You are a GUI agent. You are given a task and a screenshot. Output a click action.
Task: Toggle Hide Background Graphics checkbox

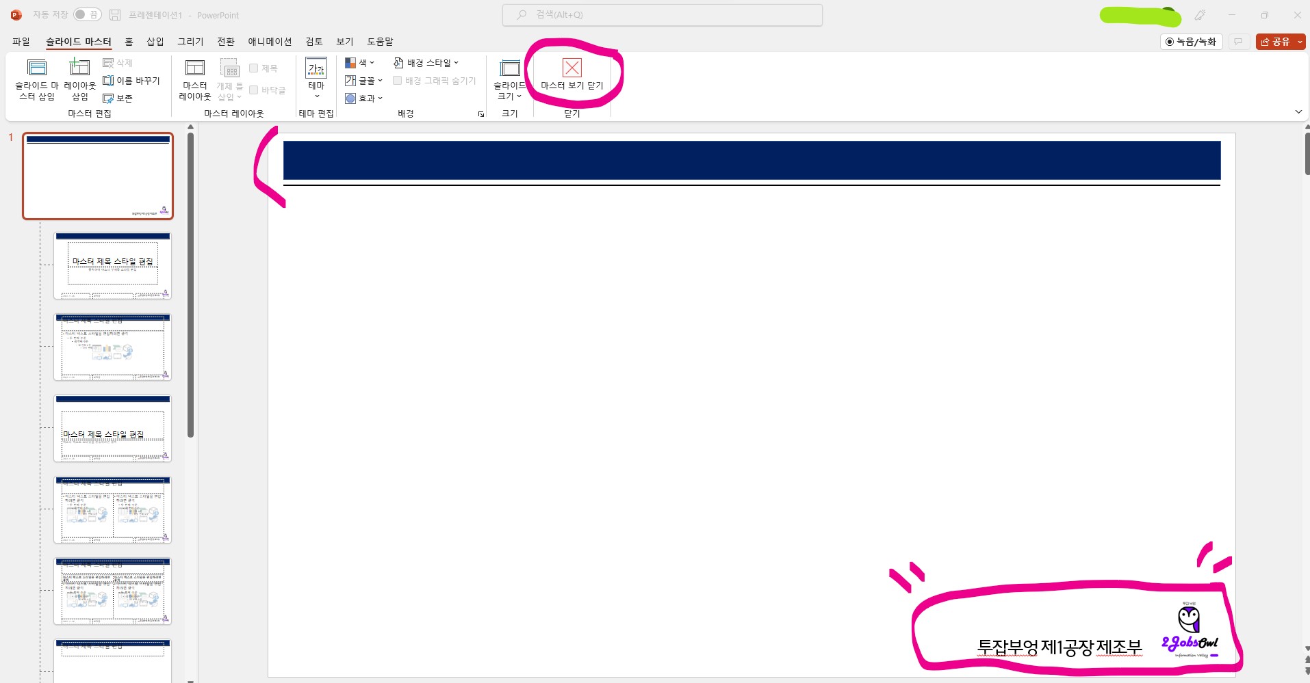(x=435, y=81)
